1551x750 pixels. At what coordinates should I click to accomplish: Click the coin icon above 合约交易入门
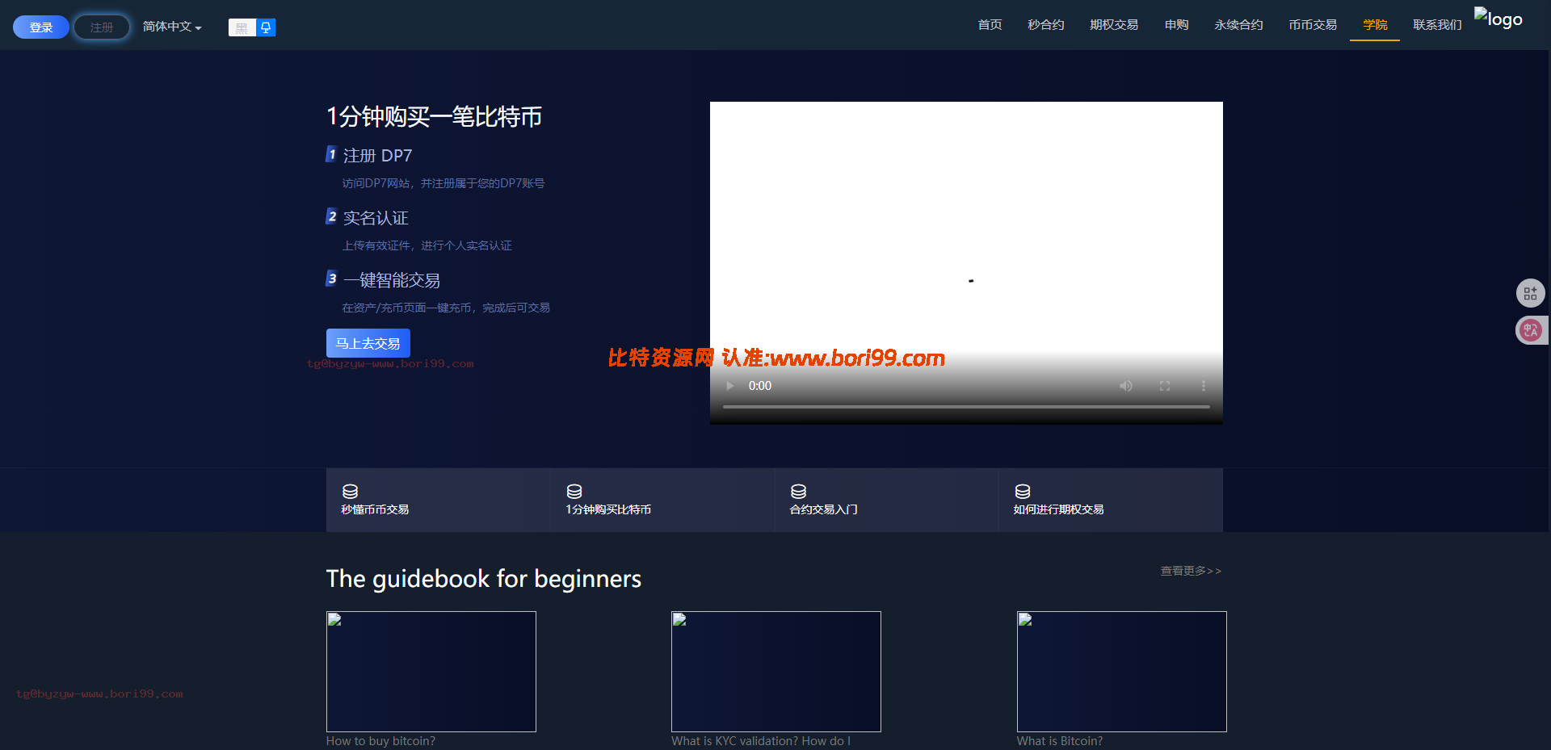click(x=798, y=492)
